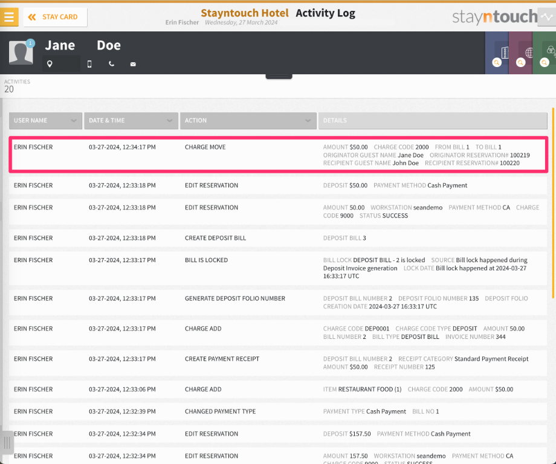The width and height of the screenshot is (556, 464).
Task: Click the header date Wednesday, 27 March 2024
Action: click(x=241, y=22)
